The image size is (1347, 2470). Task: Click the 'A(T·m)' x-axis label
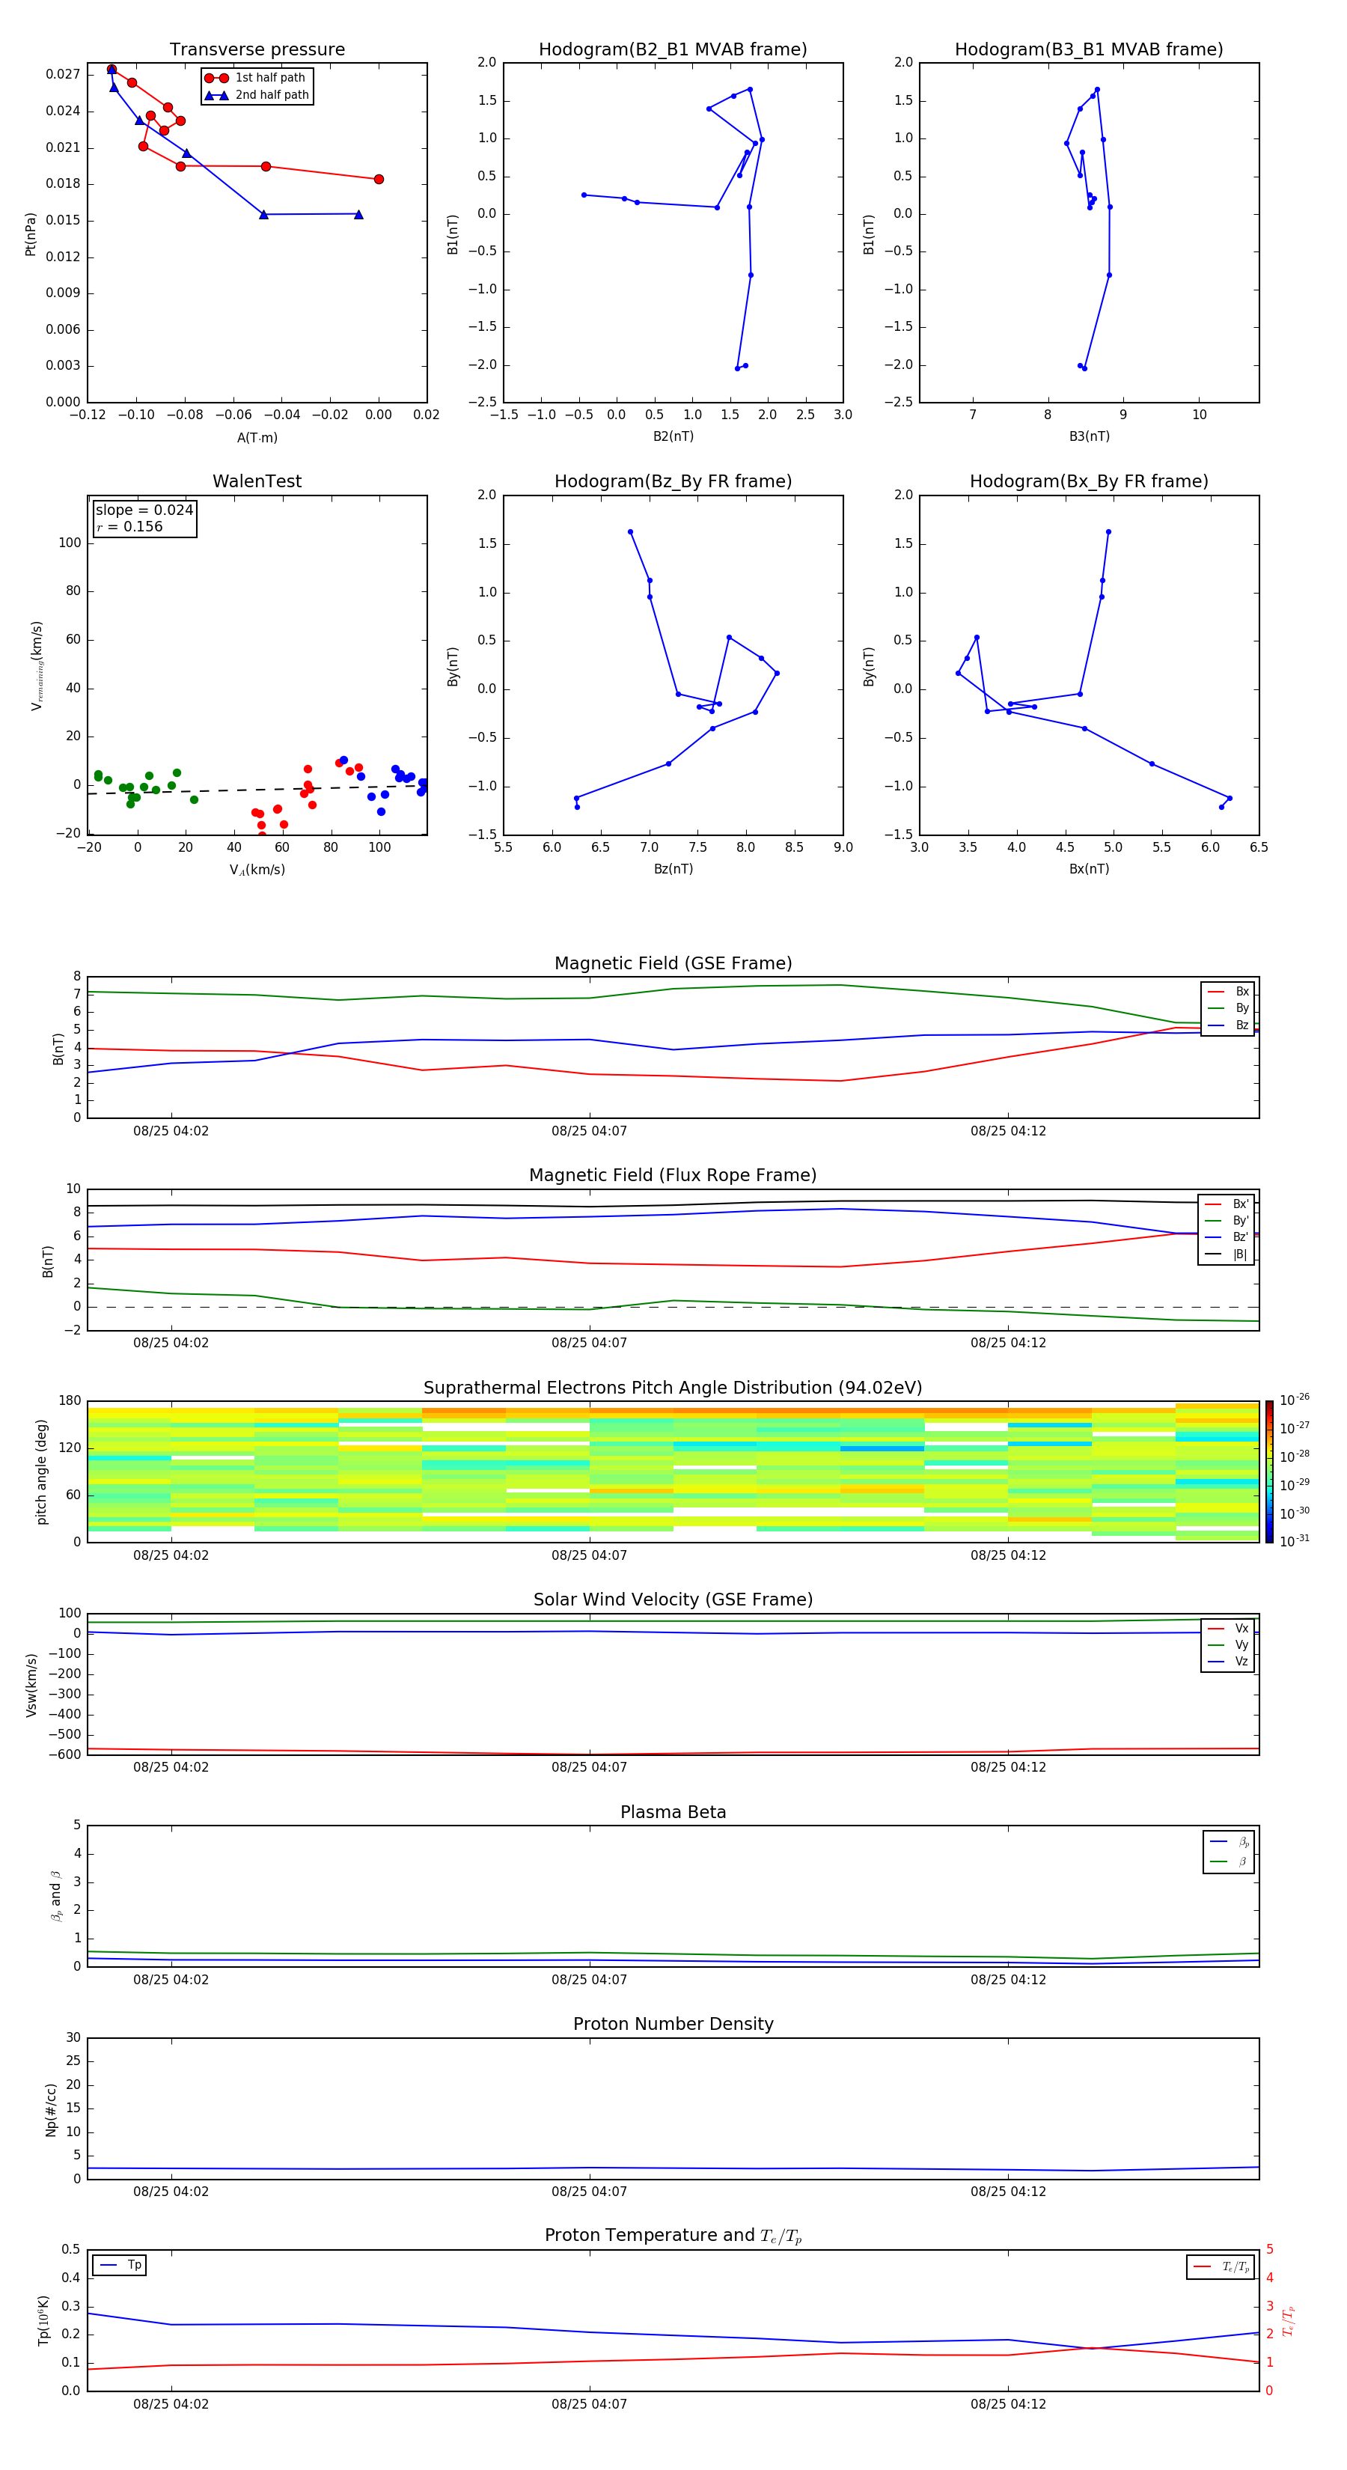(257, 437)
